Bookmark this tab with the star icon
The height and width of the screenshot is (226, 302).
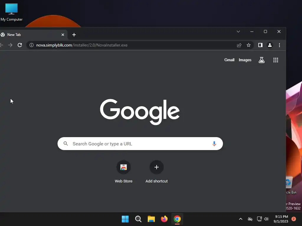pyautogui.click(x=249, y=45)
